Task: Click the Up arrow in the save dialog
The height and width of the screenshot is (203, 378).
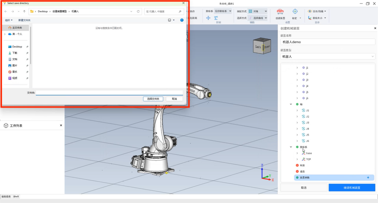Action: pos(24,12)
